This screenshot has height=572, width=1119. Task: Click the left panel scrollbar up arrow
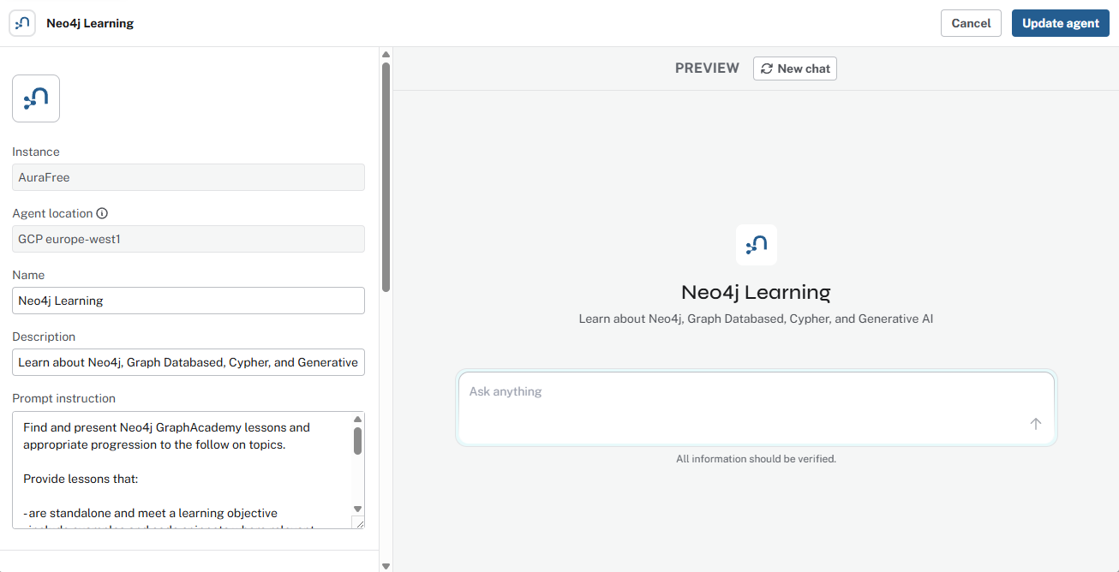tap(386, 54)
